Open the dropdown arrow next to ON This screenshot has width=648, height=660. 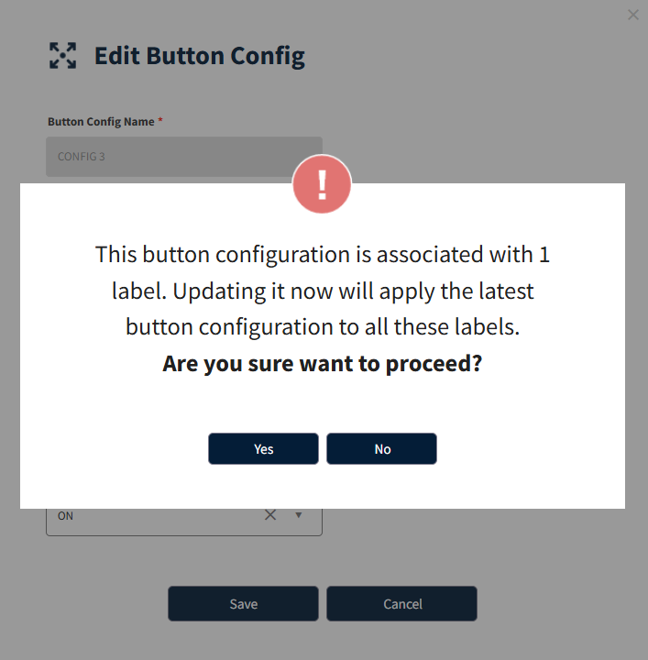tap(298, 515)
